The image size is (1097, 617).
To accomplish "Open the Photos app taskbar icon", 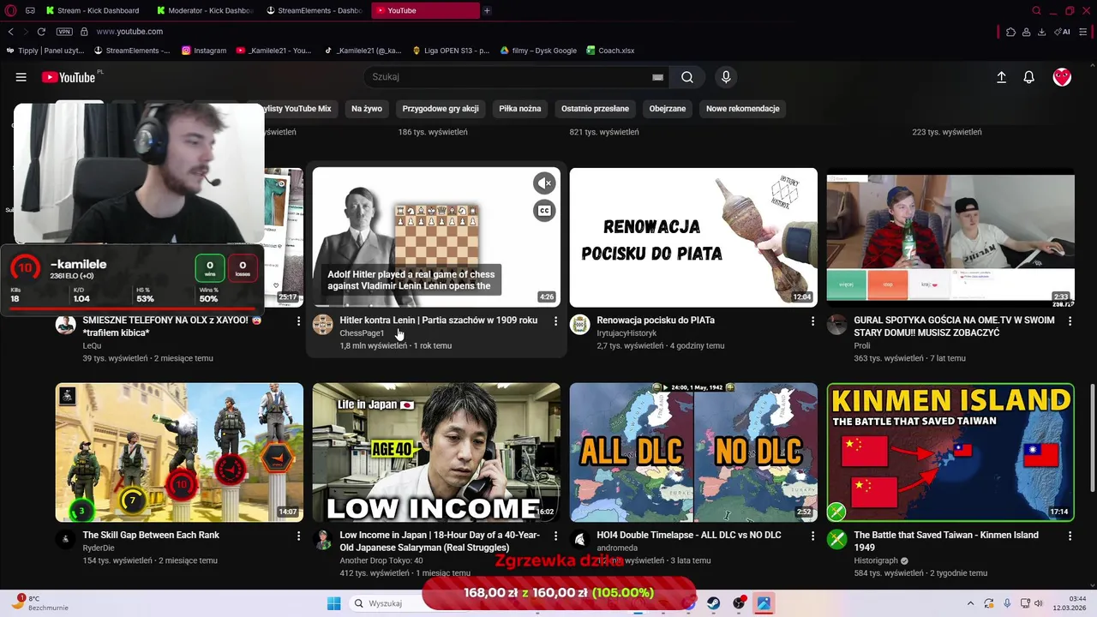I will (764, 603).
